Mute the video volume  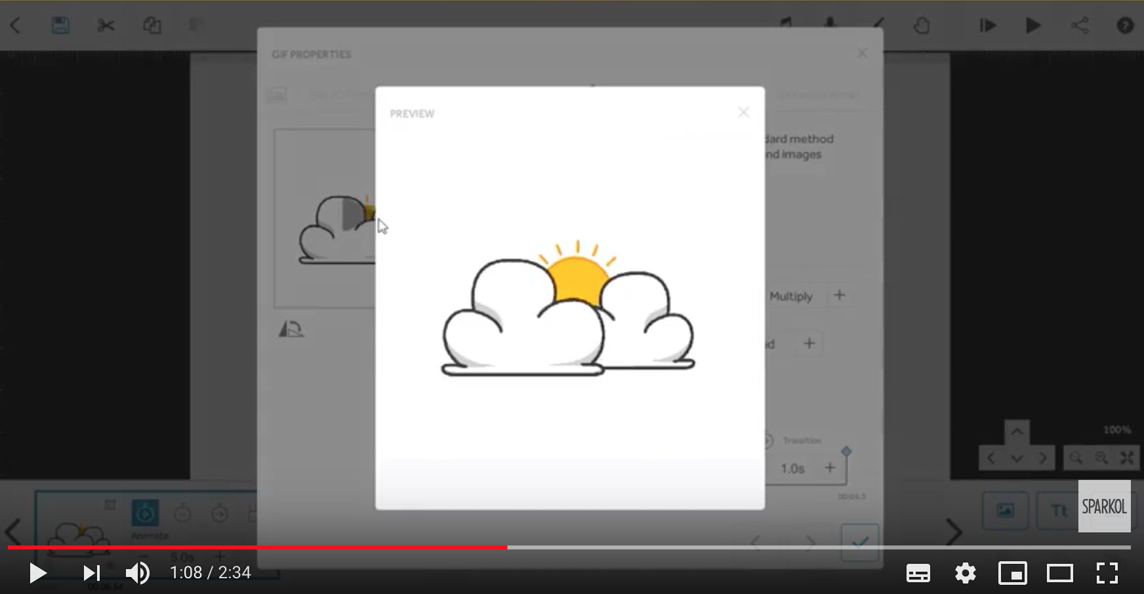tap(138, 573)
